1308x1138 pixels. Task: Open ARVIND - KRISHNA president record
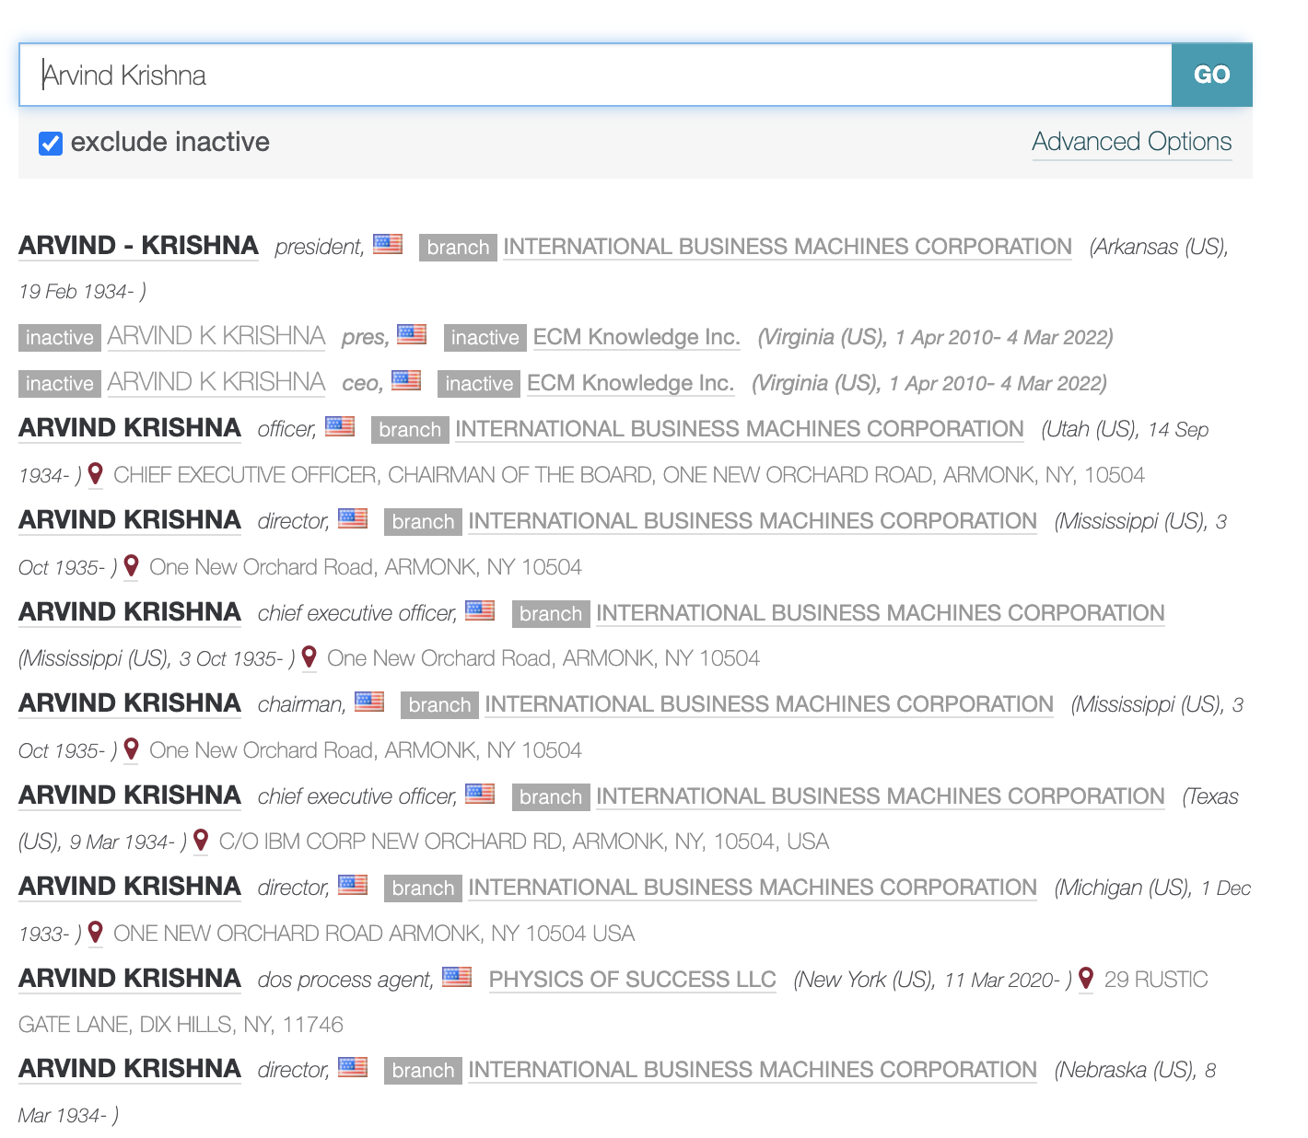[138, 246]
